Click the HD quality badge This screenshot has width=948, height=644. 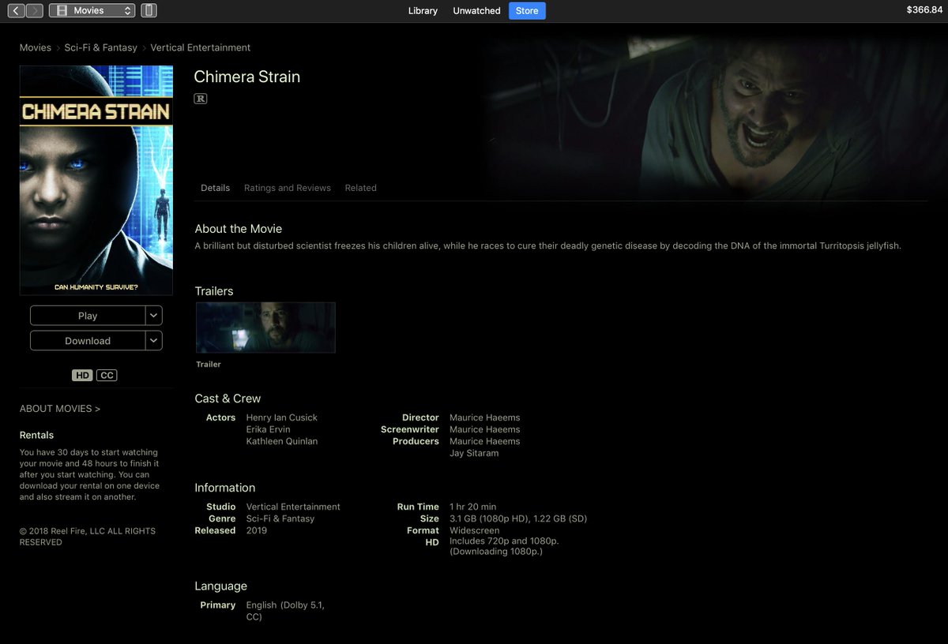tap(82, 375)
